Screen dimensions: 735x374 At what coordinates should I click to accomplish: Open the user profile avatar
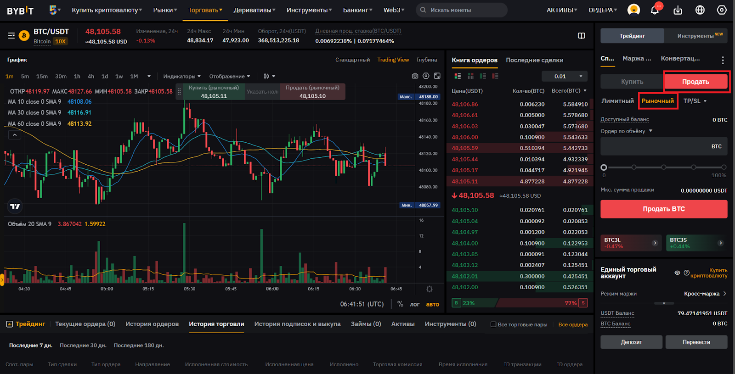(633, 10)
